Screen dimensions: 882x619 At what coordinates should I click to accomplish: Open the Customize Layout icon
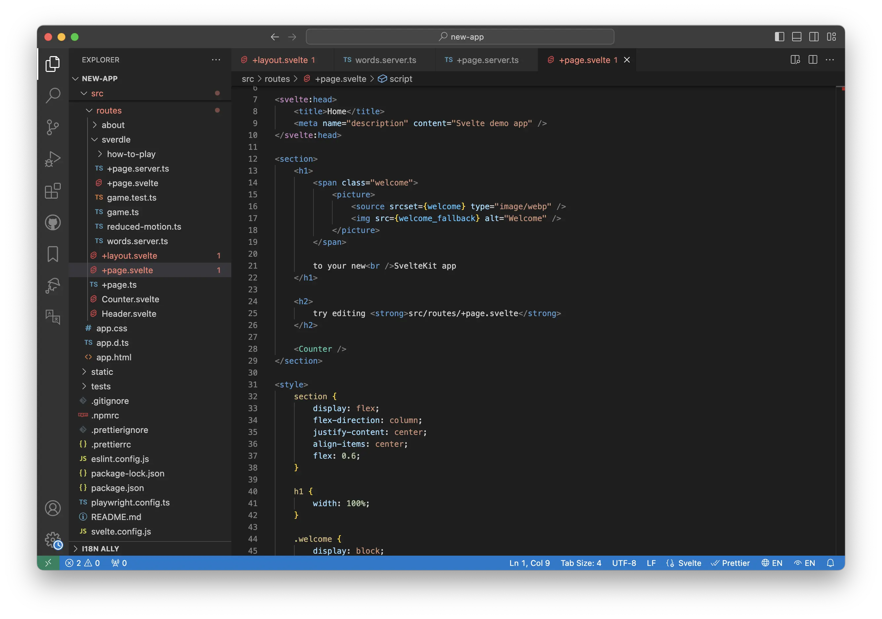pos(832,37)
